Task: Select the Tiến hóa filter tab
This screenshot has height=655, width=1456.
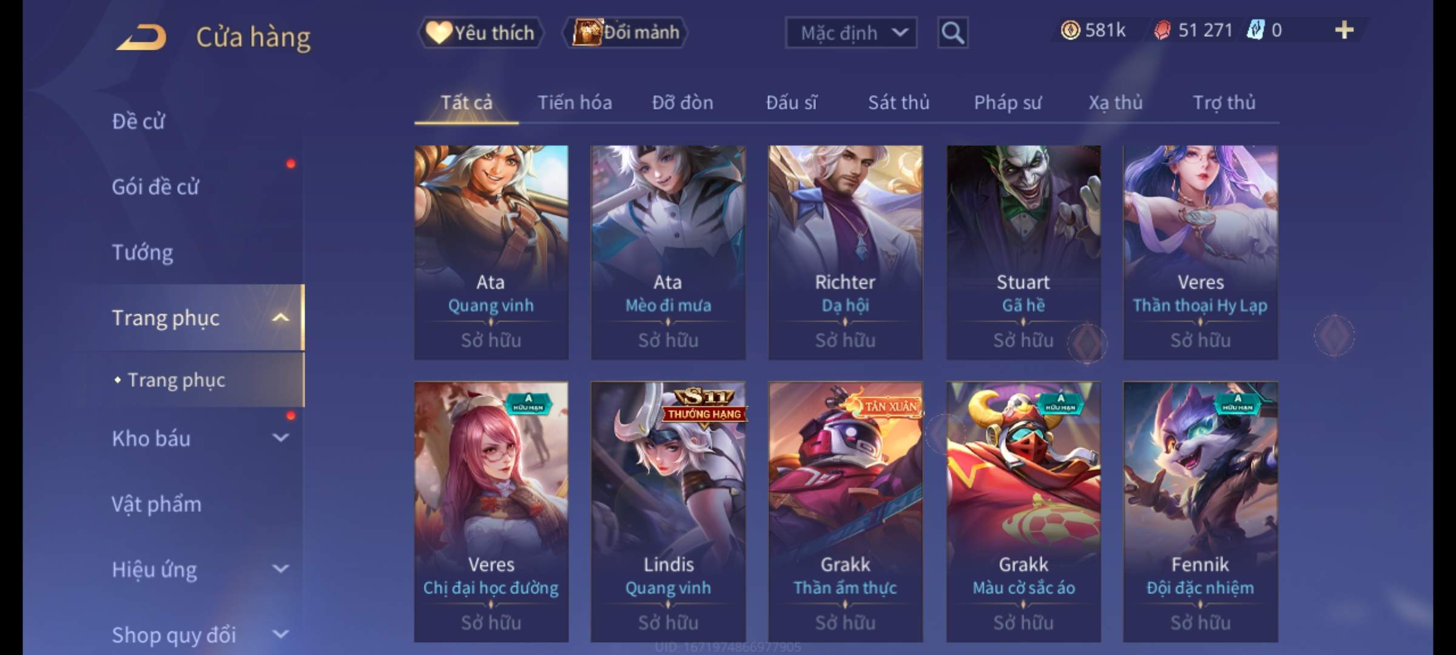Action: [x=575, y=102]
